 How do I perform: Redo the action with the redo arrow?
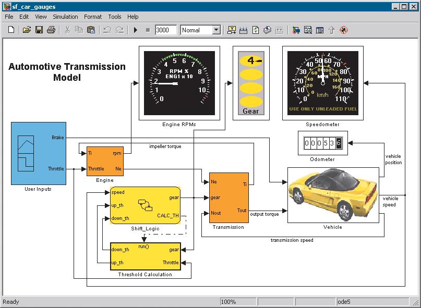(x=120, y=30)
